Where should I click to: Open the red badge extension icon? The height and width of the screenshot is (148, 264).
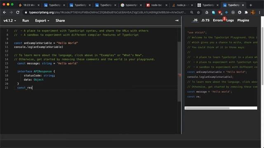tap(220, 12)
